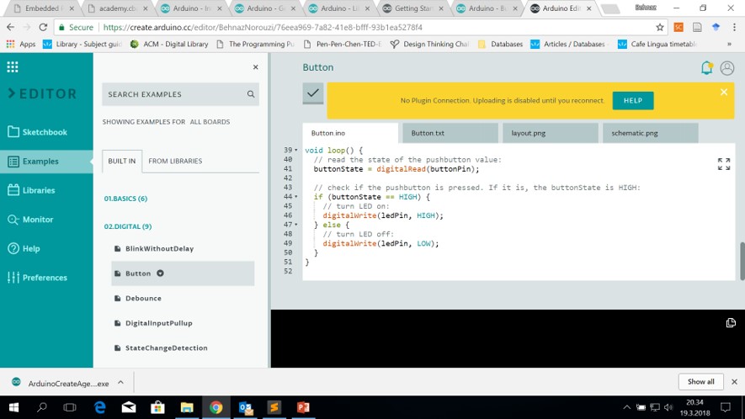Select the FROM LIBRARIES tab
Viewport: 745px width, 419px height.
175,161
